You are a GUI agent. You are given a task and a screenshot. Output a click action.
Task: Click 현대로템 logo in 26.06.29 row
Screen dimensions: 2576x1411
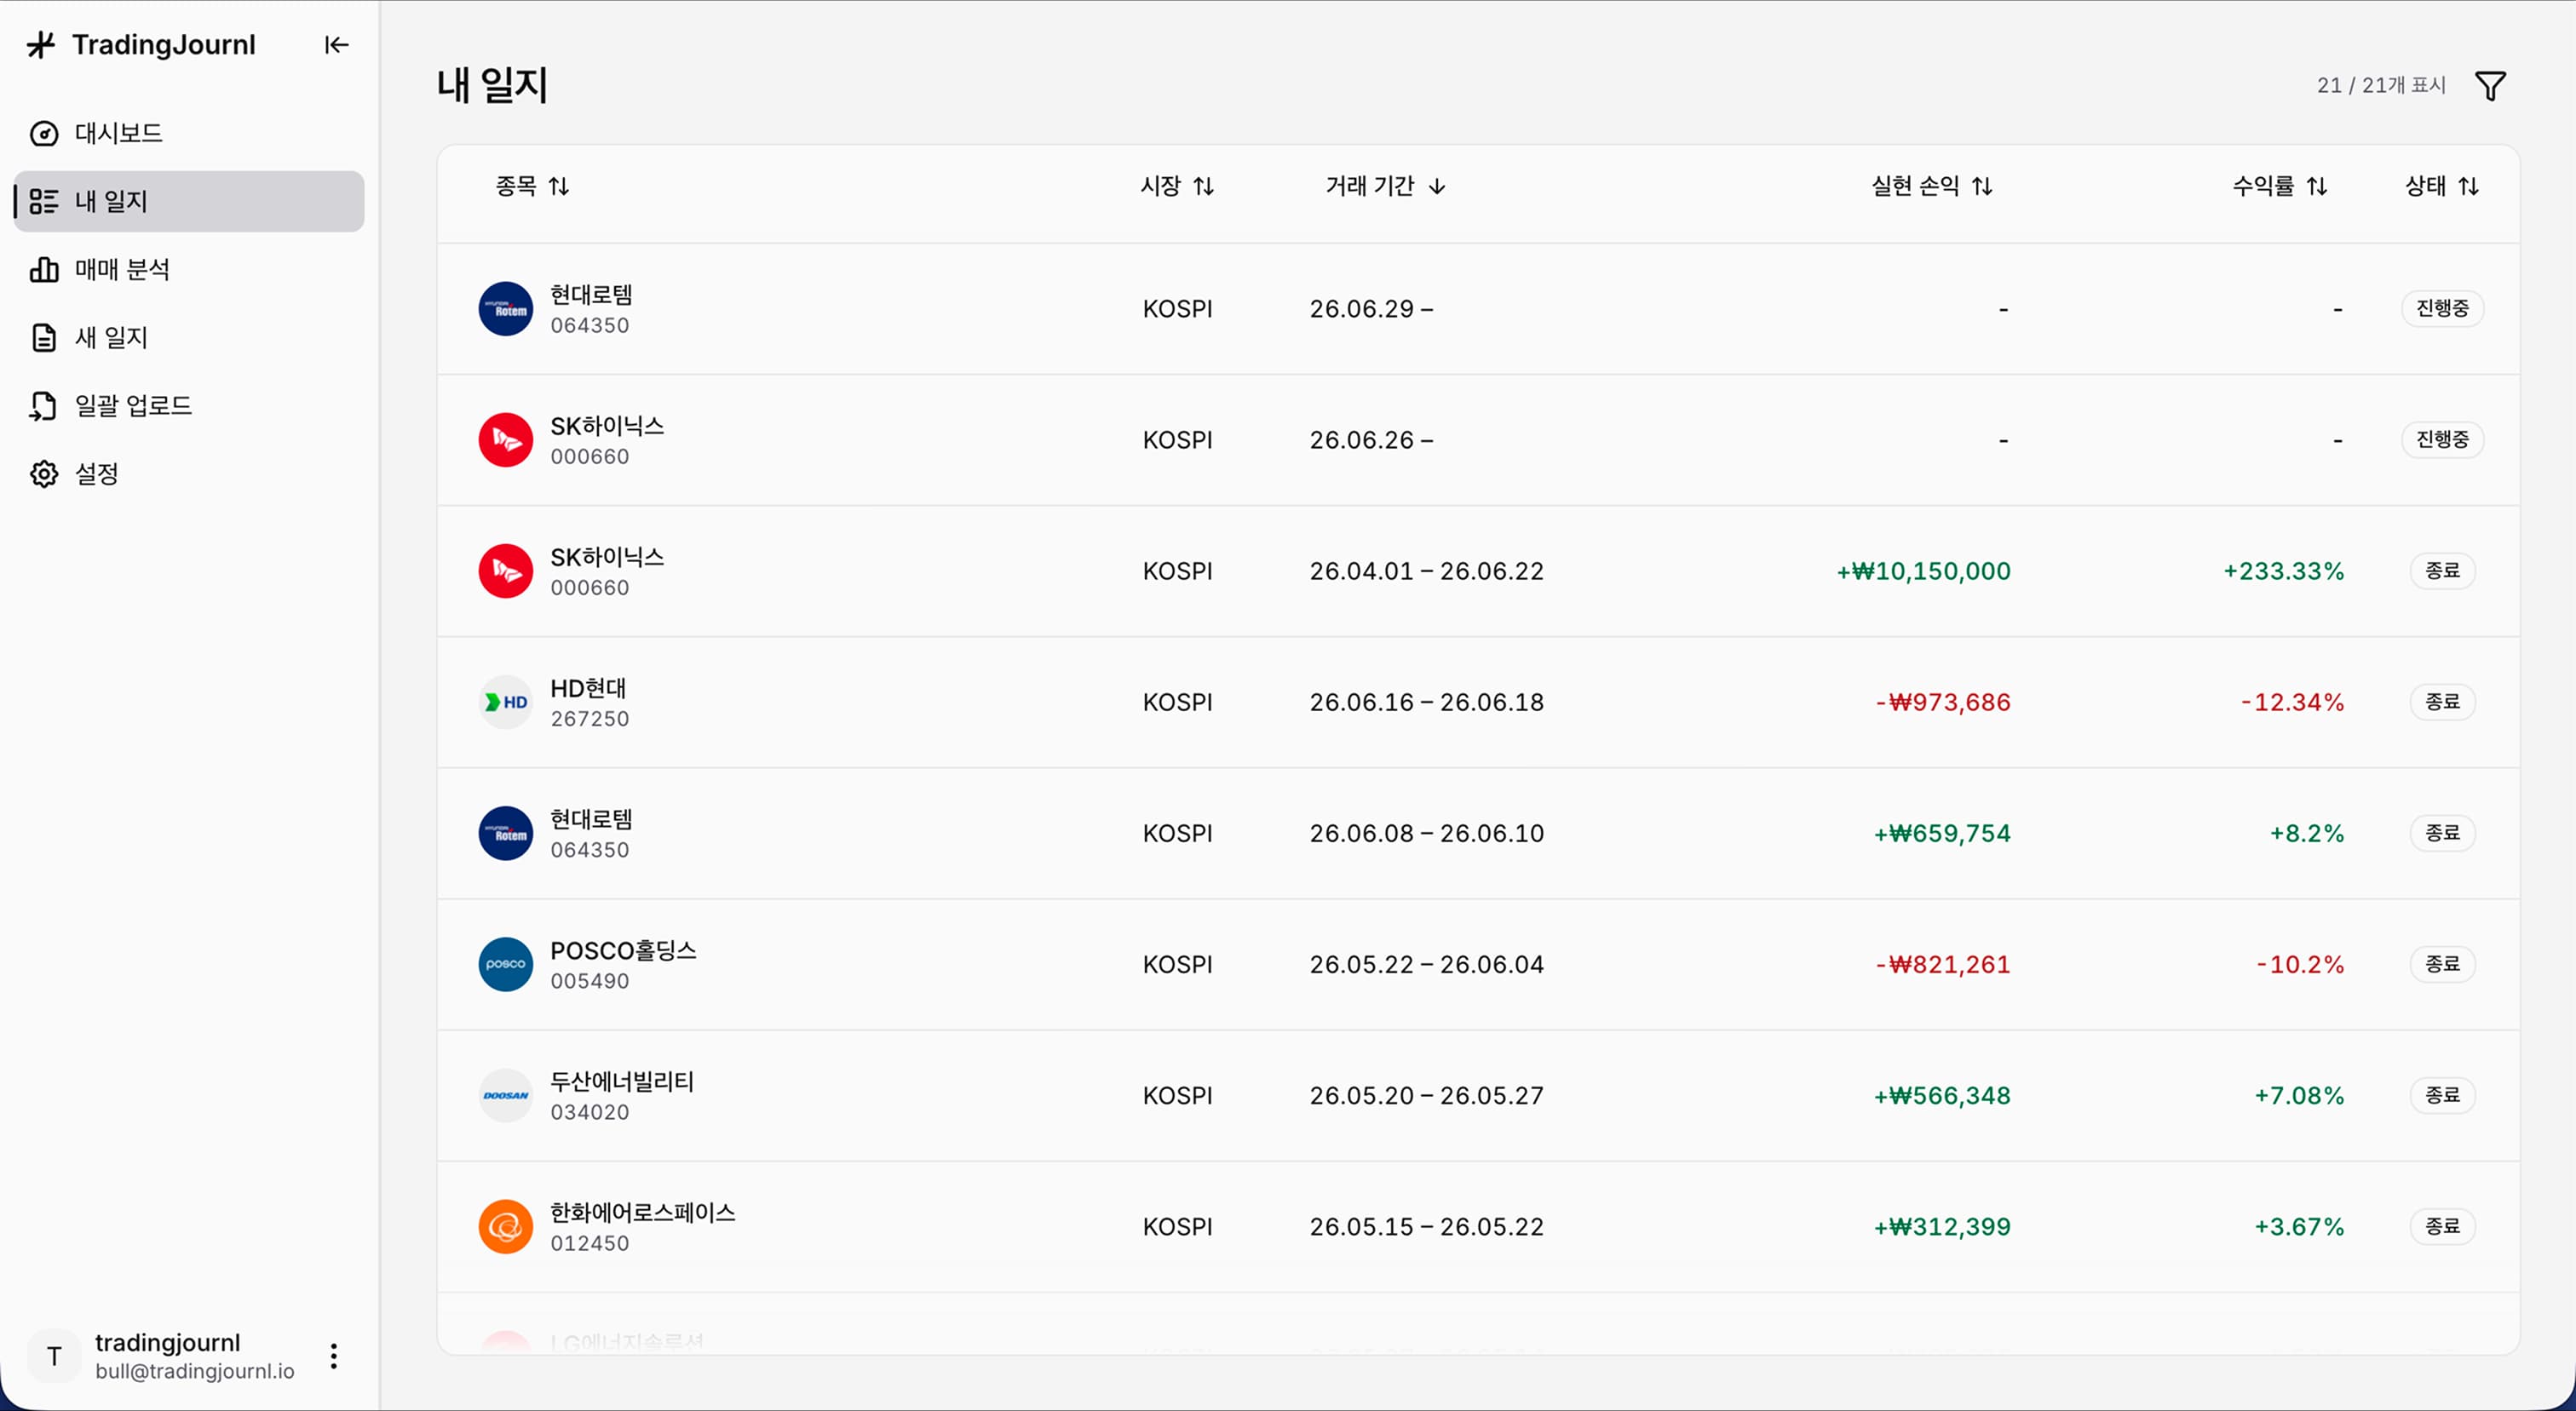(x=506, y=309)
